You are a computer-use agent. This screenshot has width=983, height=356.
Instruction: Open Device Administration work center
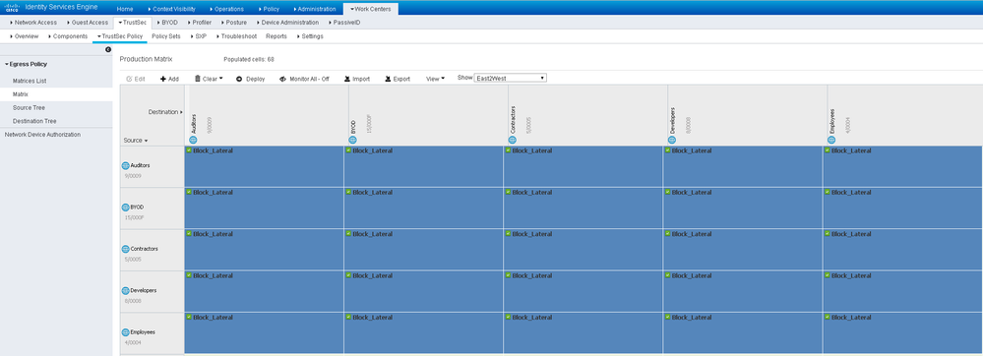point(286,23)
